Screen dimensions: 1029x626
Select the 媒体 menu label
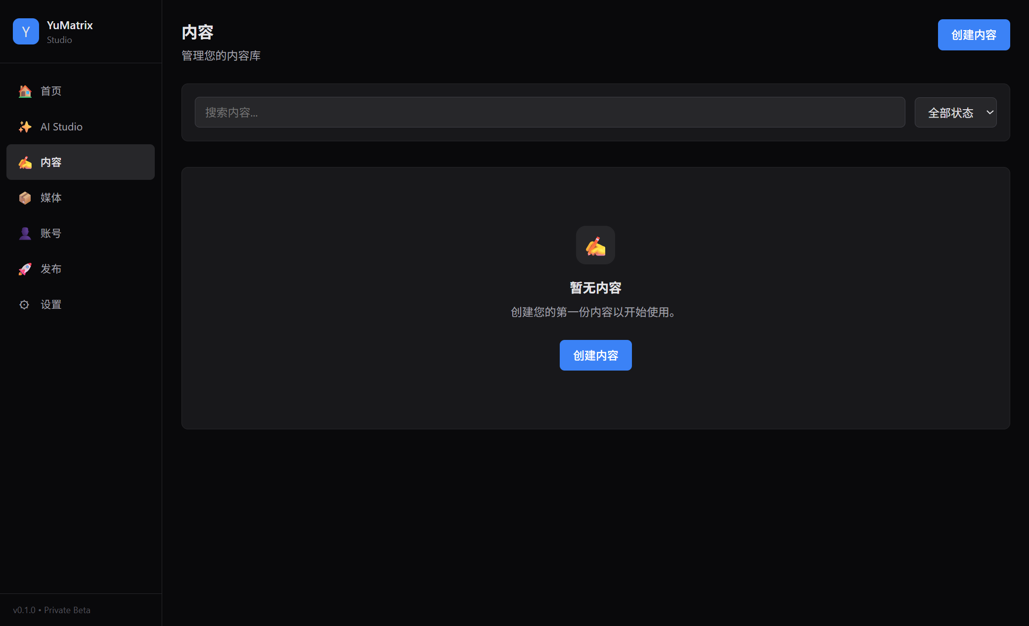(x=51, y=198)
